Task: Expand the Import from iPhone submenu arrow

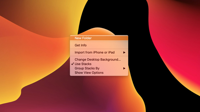Action: [x=124, y=52]
